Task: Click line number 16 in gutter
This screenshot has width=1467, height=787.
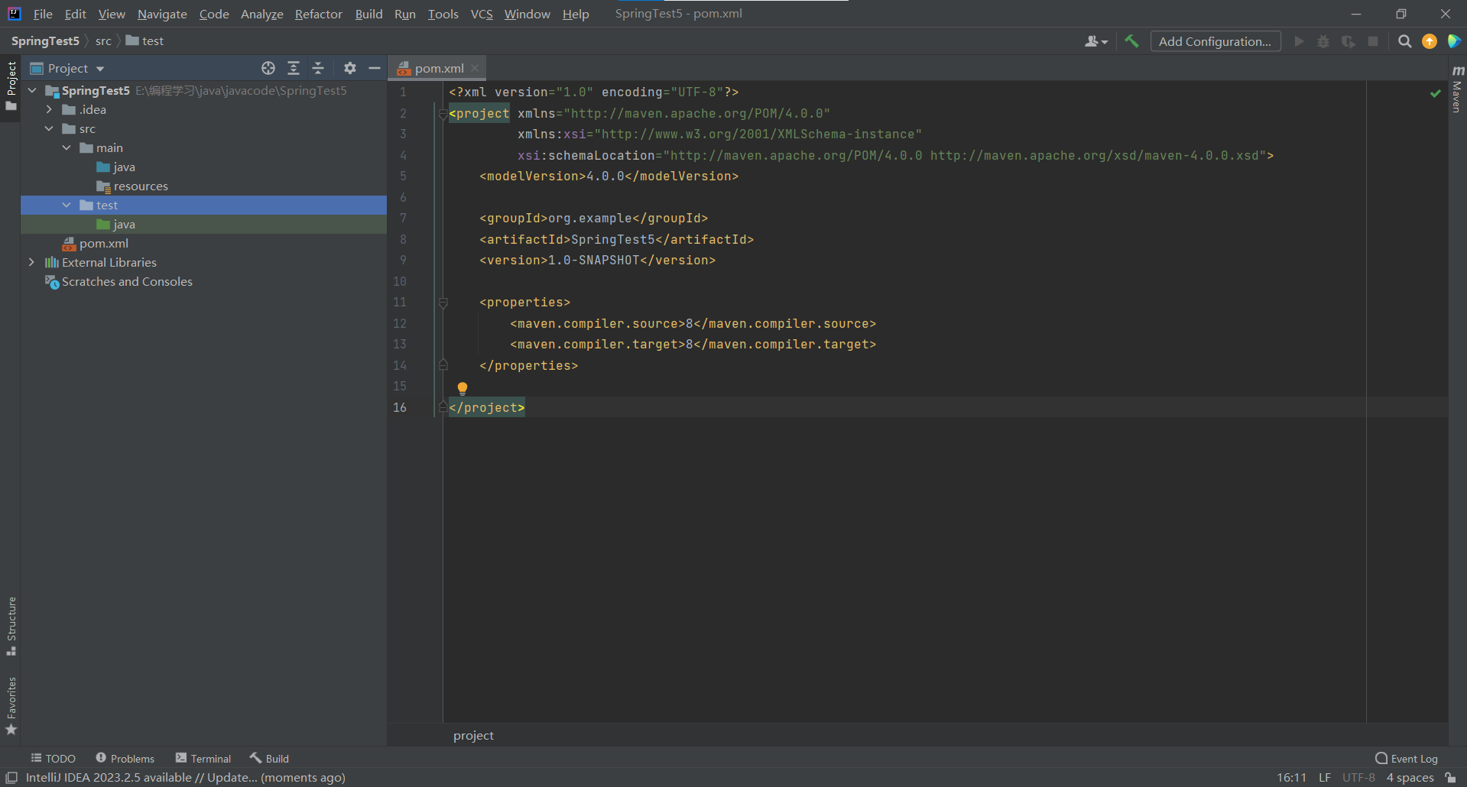Action: [x=400, y=407]
